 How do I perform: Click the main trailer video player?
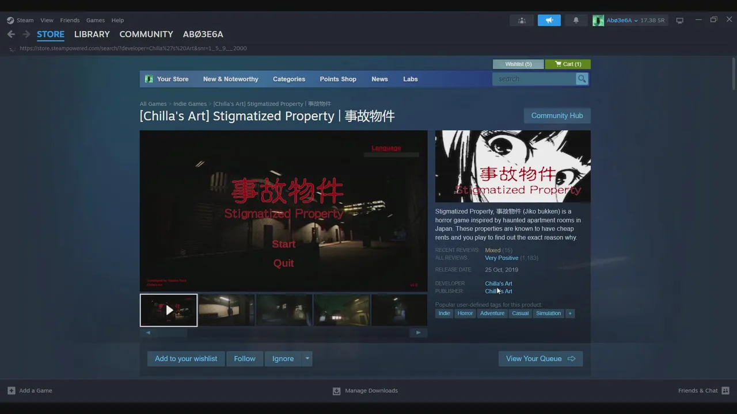(284, 211)
